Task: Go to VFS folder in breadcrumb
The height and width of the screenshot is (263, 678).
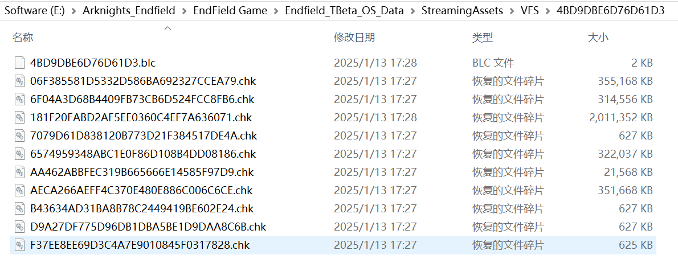Action: [530, 11]
